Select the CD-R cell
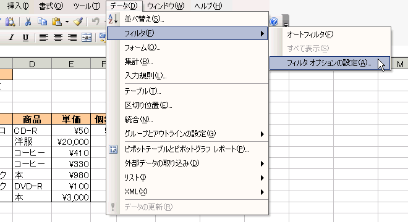 (x=32, y=131)
